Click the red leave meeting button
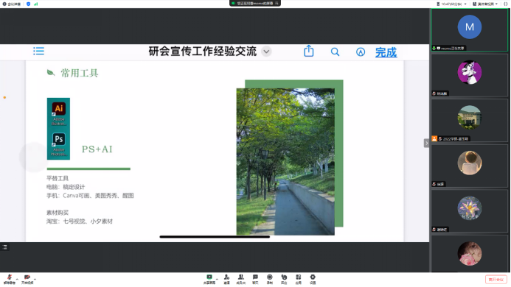Screen dimensions: 511x287 pos(496,280)
